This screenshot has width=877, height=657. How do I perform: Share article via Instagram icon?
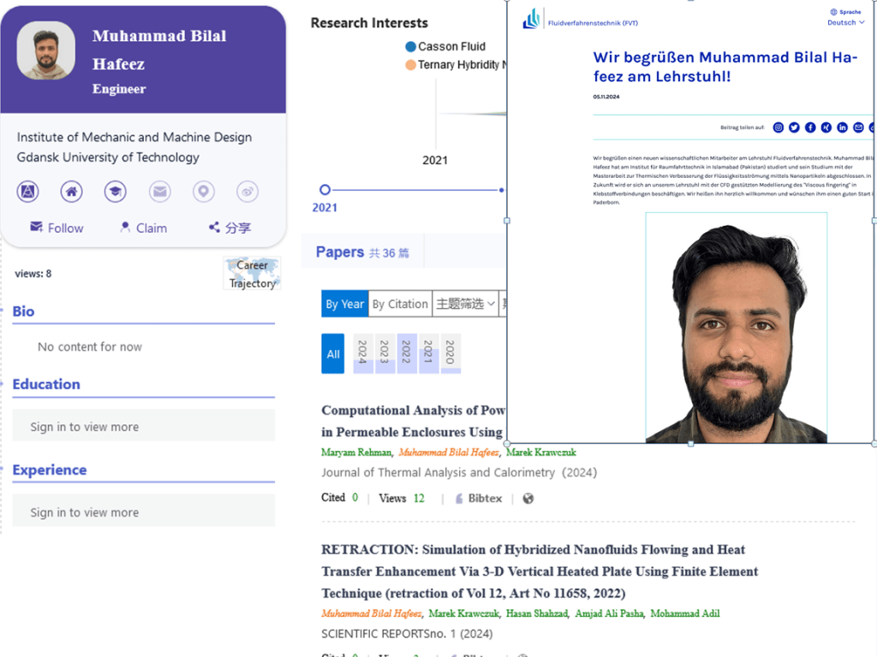779,127
